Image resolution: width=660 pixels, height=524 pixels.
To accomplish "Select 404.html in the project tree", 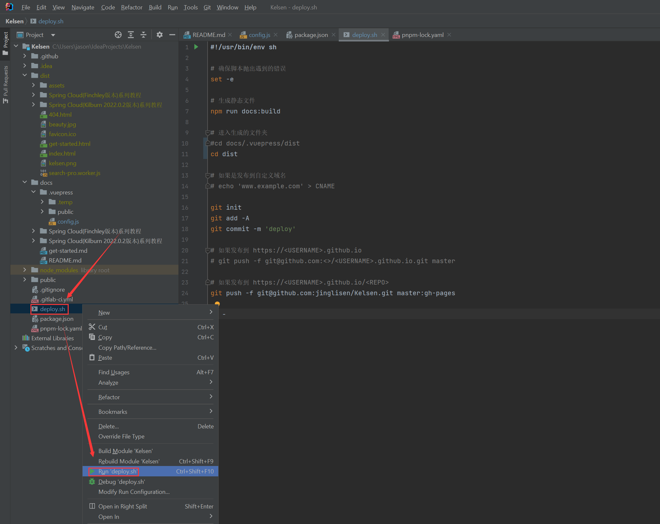I will pos(60,114).
